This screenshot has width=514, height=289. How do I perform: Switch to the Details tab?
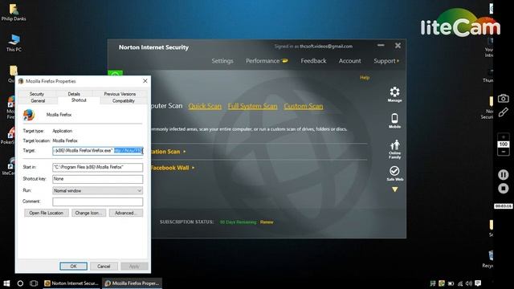click(74, 94)
